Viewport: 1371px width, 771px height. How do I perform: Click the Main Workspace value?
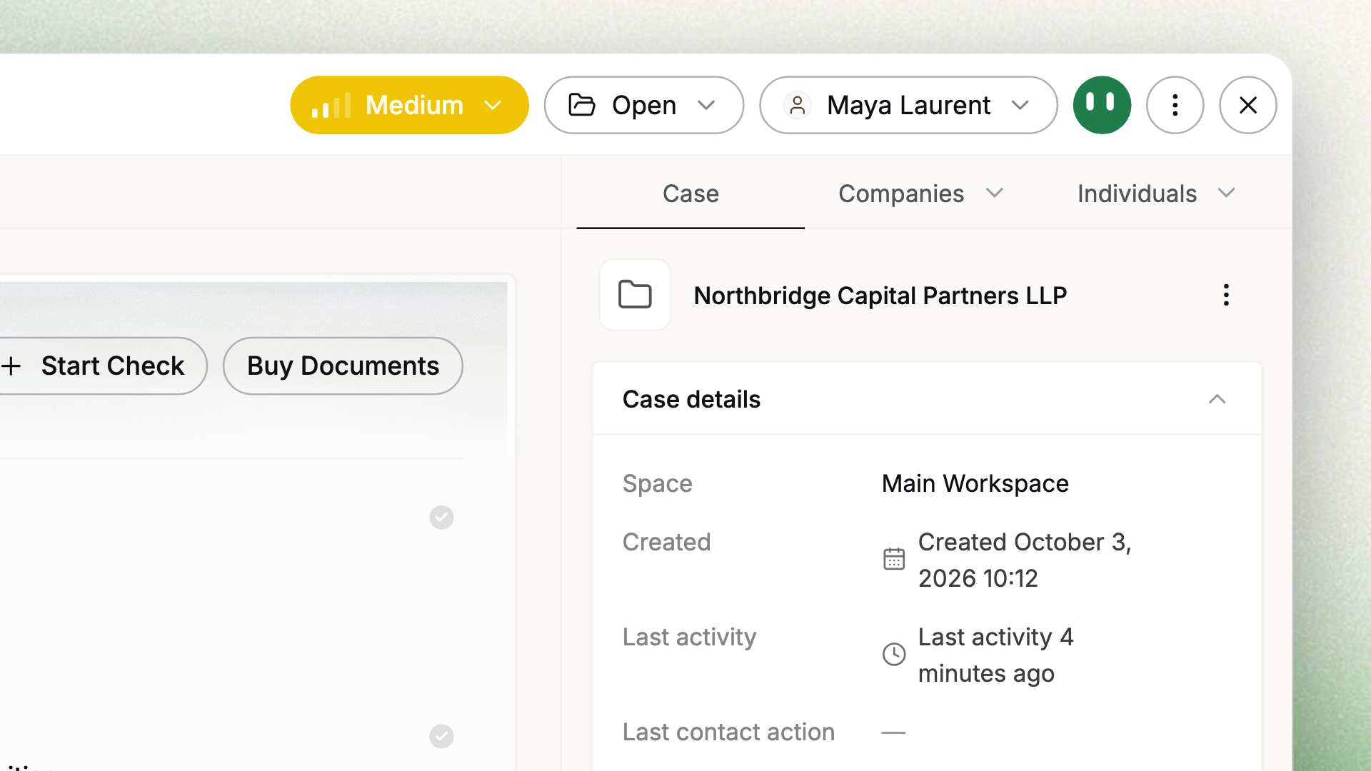pyautogui.click(x=975, y=483)
